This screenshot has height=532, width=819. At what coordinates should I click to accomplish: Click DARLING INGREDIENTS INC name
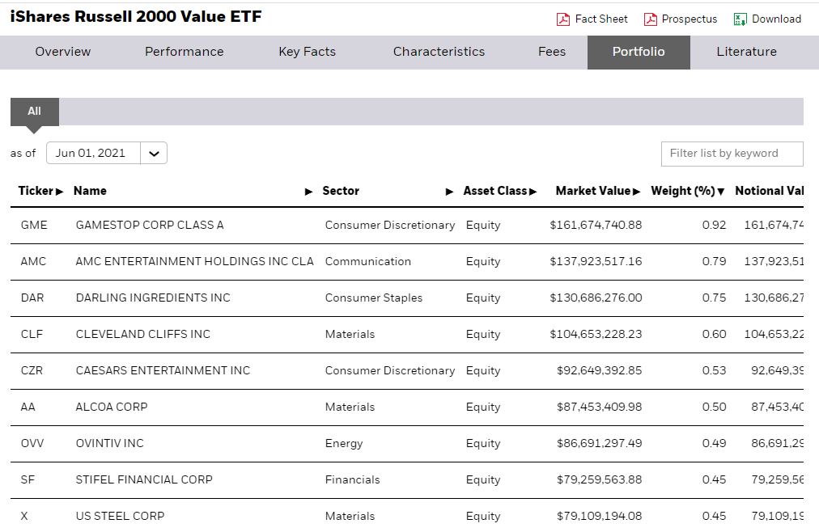coord(153,298)
